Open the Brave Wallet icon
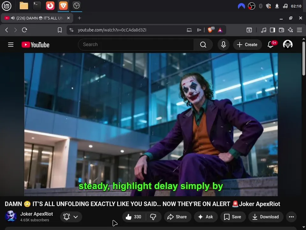 coord(281,30)
